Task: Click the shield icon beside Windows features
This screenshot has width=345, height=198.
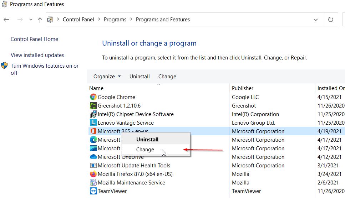Action: [x=4, y=66]
